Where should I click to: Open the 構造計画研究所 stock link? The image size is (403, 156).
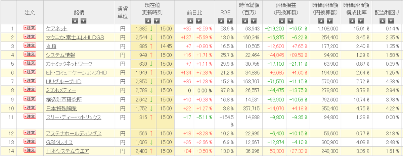point(64,99)
